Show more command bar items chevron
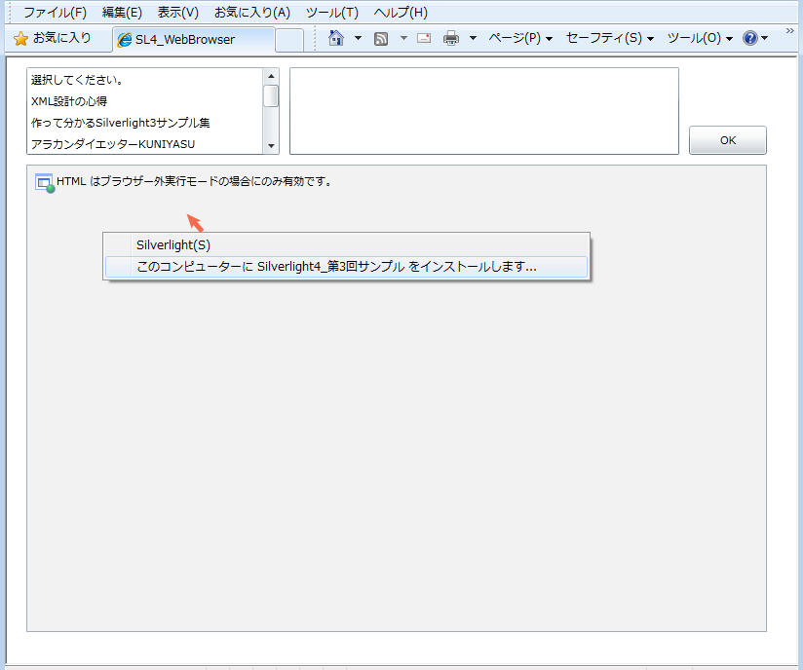This screenshot has width=803, height=670. [x=789, y=31]
